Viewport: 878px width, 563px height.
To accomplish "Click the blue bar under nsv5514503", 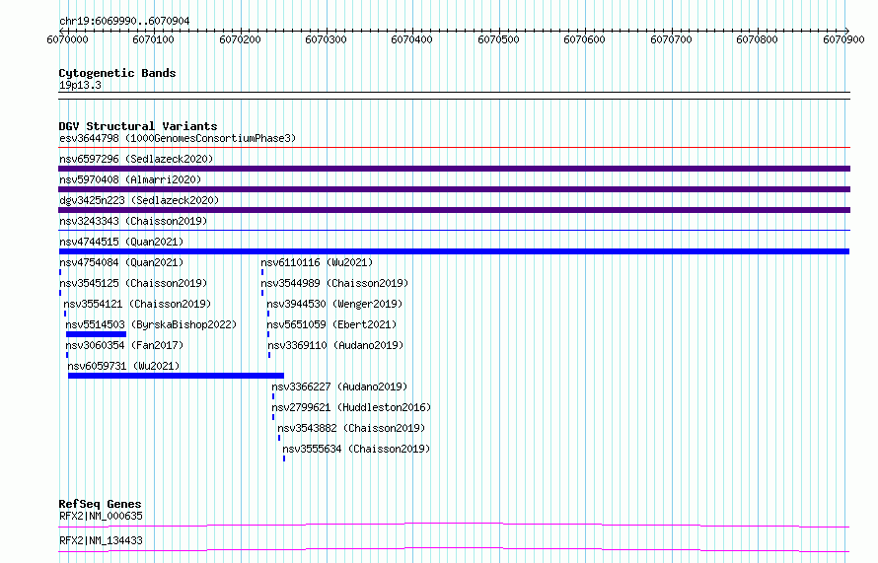I will pyautogui.click(x=97, y=334).
